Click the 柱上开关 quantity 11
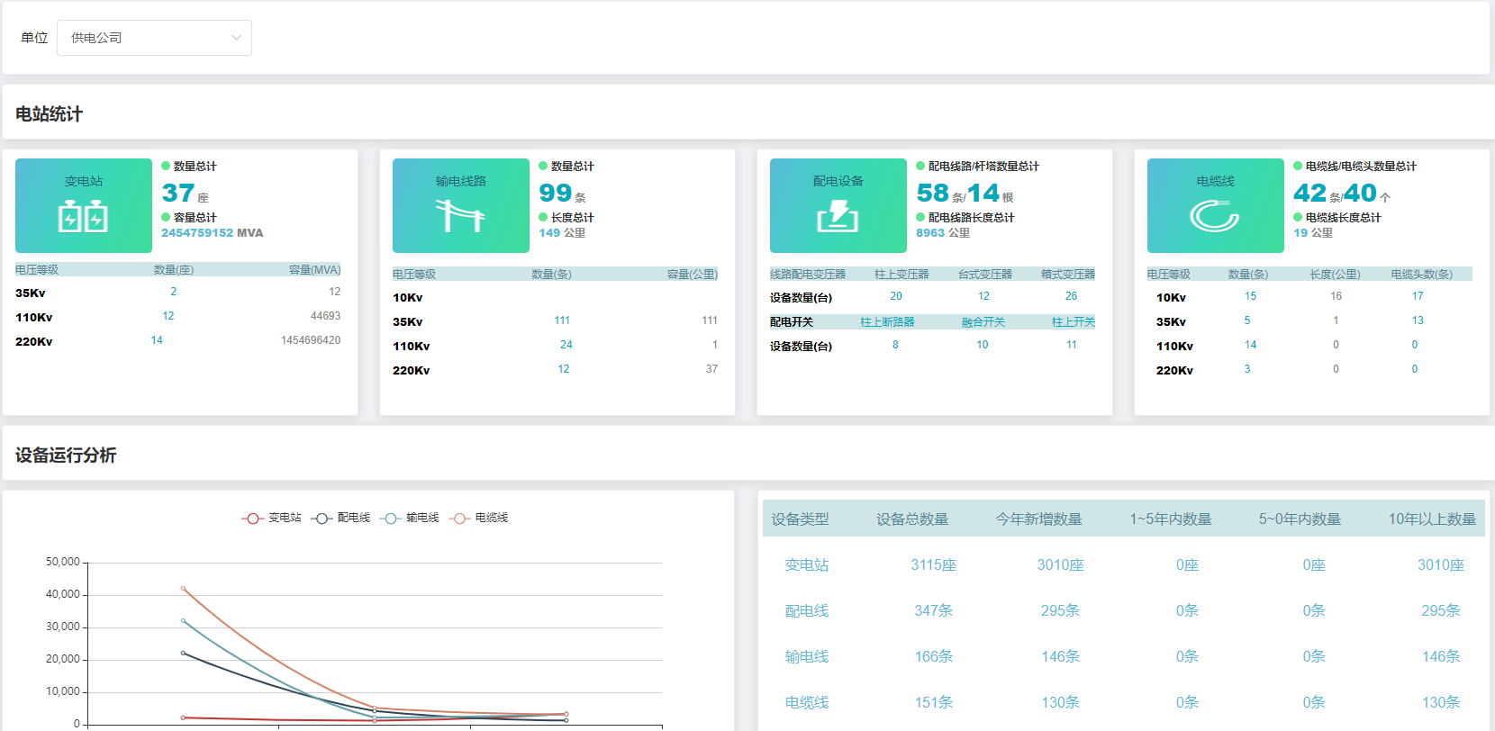This screenshot has height=731, width=1495. 1072,345
